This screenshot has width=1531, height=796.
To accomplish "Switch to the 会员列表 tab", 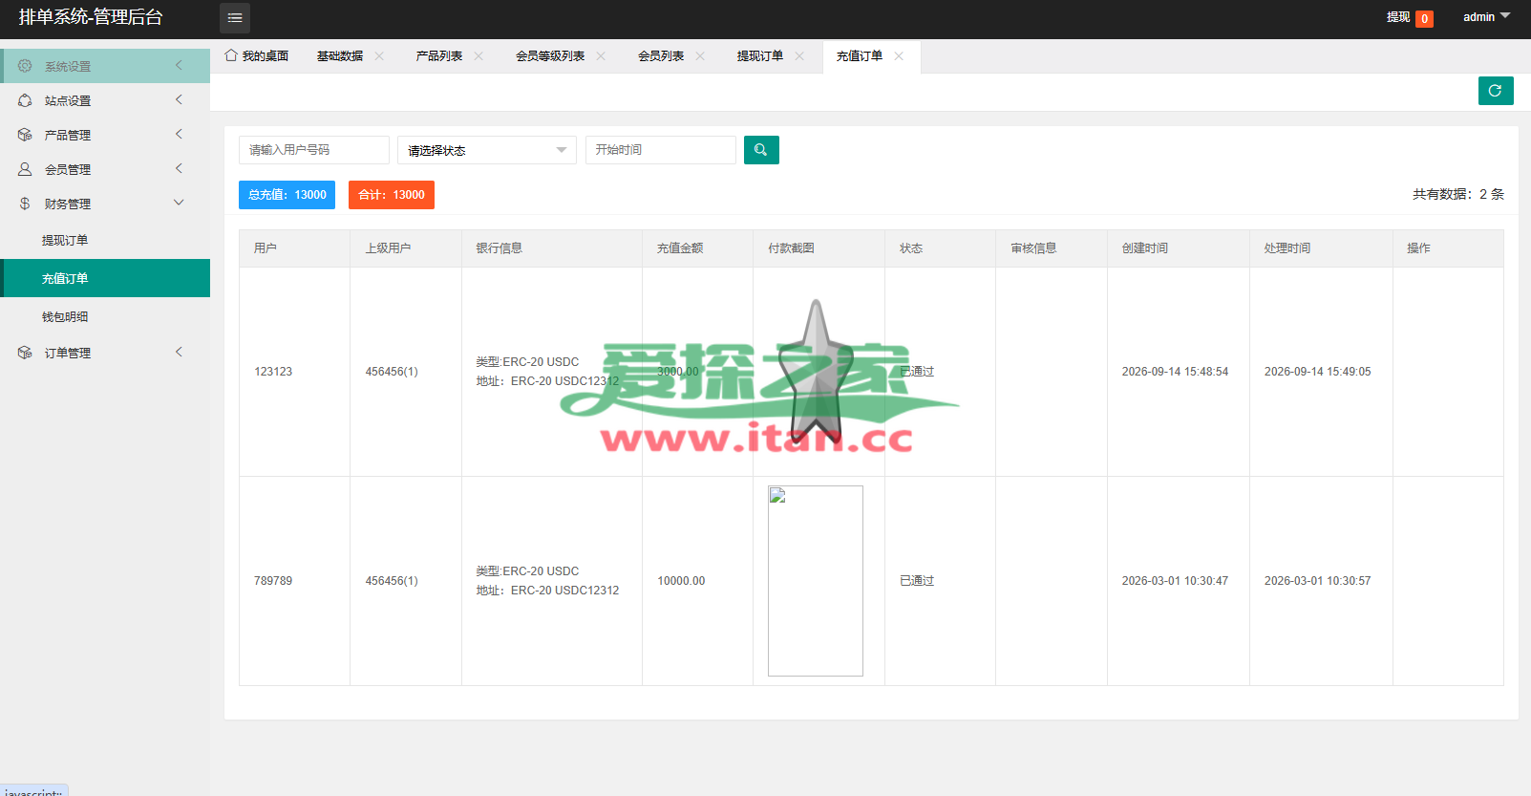I will click(x=661, y=56).
